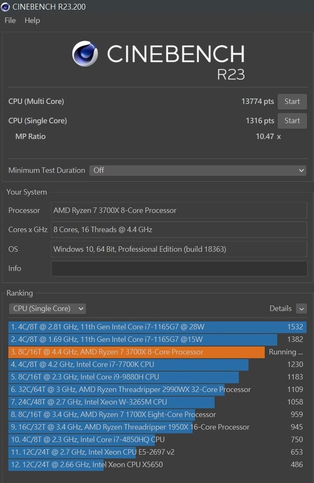
Task: Open the Minimum Test Duration dropdown
Action: click(198, 170)
